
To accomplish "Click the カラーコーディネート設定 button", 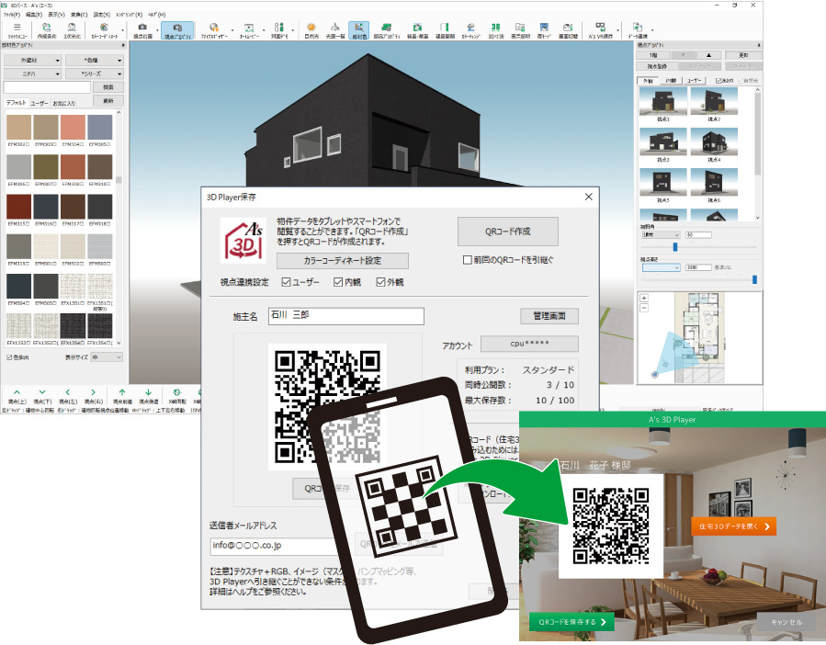I will tap(343, 260).
